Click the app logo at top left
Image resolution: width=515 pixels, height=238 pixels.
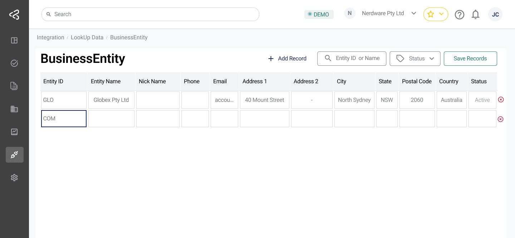[14, 14]
